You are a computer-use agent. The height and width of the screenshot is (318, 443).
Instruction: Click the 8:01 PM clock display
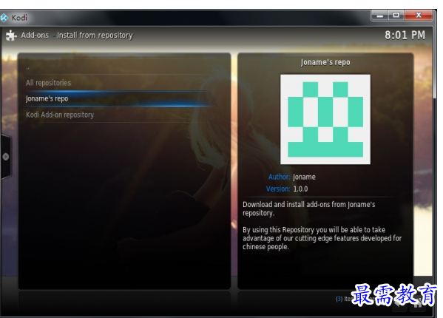point(405,35)
